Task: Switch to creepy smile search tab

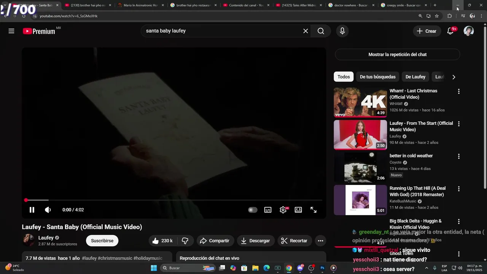Action: click(x=404, y=5)
